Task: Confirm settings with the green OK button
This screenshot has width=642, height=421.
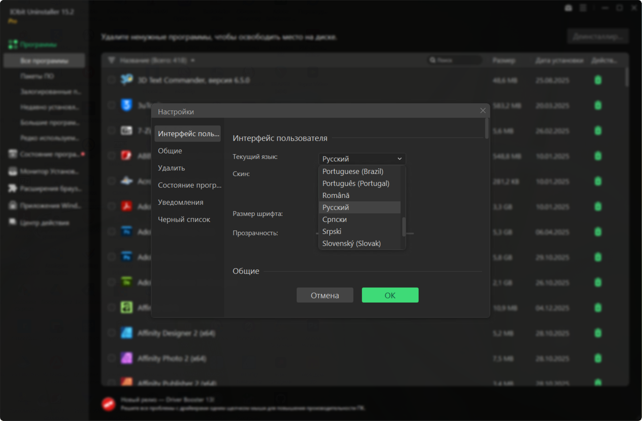Action: click(x=390, y=295)
